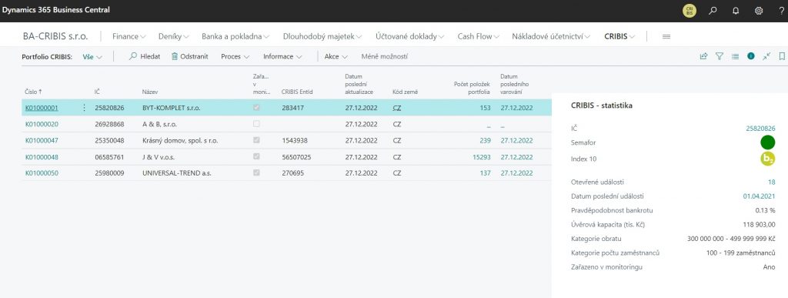Expand the Banka a pokladna menu

pyautogui.click(x=235, y=37)
